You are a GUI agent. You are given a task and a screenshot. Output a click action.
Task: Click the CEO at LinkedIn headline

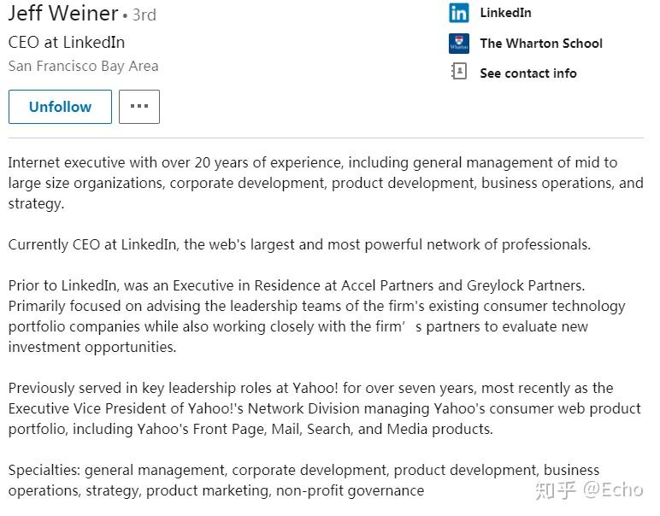coord(67,42)
